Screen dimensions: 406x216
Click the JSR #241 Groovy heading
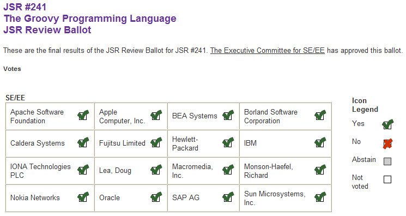89,18
